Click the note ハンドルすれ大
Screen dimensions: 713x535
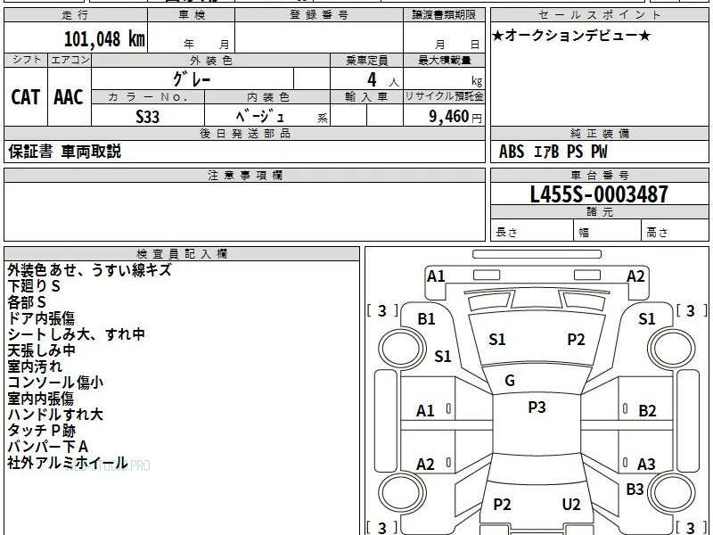55,415
